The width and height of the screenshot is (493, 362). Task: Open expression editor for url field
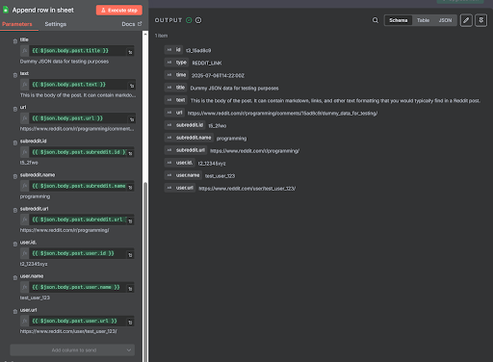(x=132, y=119)
